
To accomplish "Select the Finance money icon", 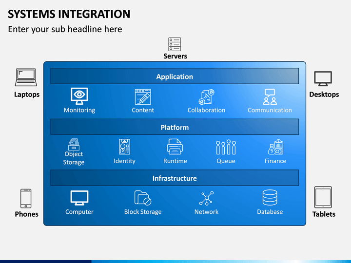I will (275, 147).
